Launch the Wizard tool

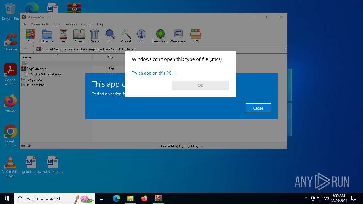click(126, 36)
